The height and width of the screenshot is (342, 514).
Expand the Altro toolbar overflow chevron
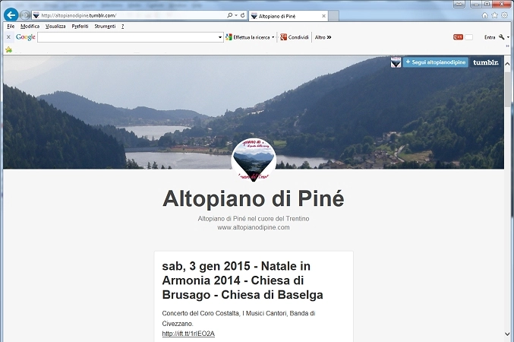coord(329,37)
